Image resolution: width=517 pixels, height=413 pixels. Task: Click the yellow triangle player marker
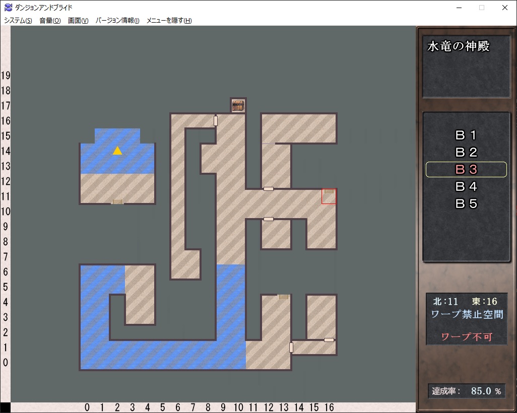click(117, 151)
